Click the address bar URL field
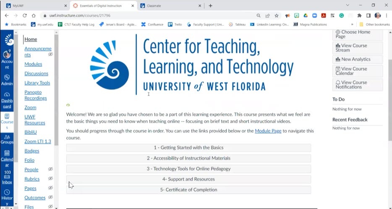Viewport: 392px width, 209px height. tap(150, 15)
